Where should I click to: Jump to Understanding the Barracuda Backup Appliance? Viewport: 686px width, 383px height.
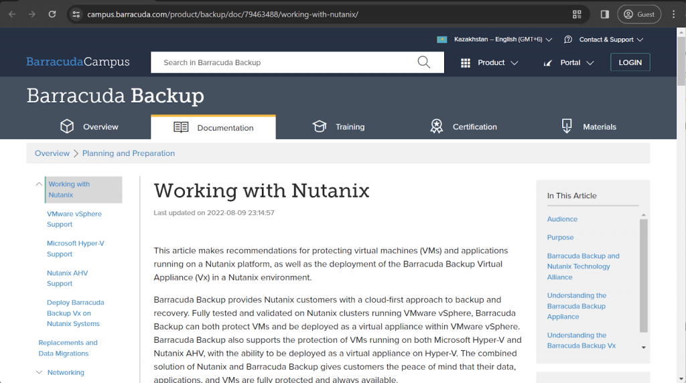577,306
